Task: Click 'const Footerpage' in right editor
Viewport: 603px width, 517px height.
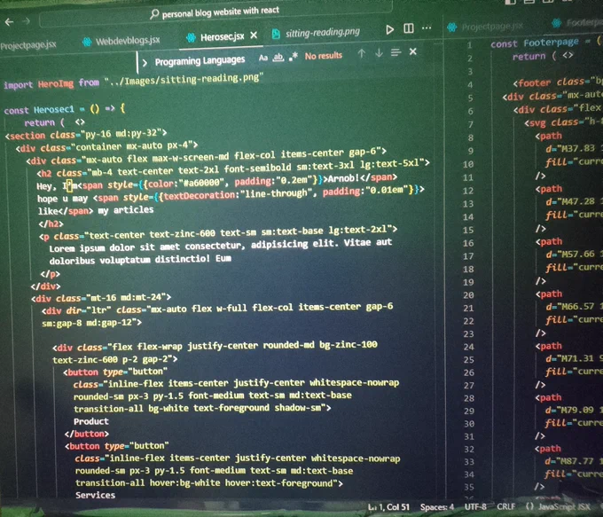Action: 535,43
